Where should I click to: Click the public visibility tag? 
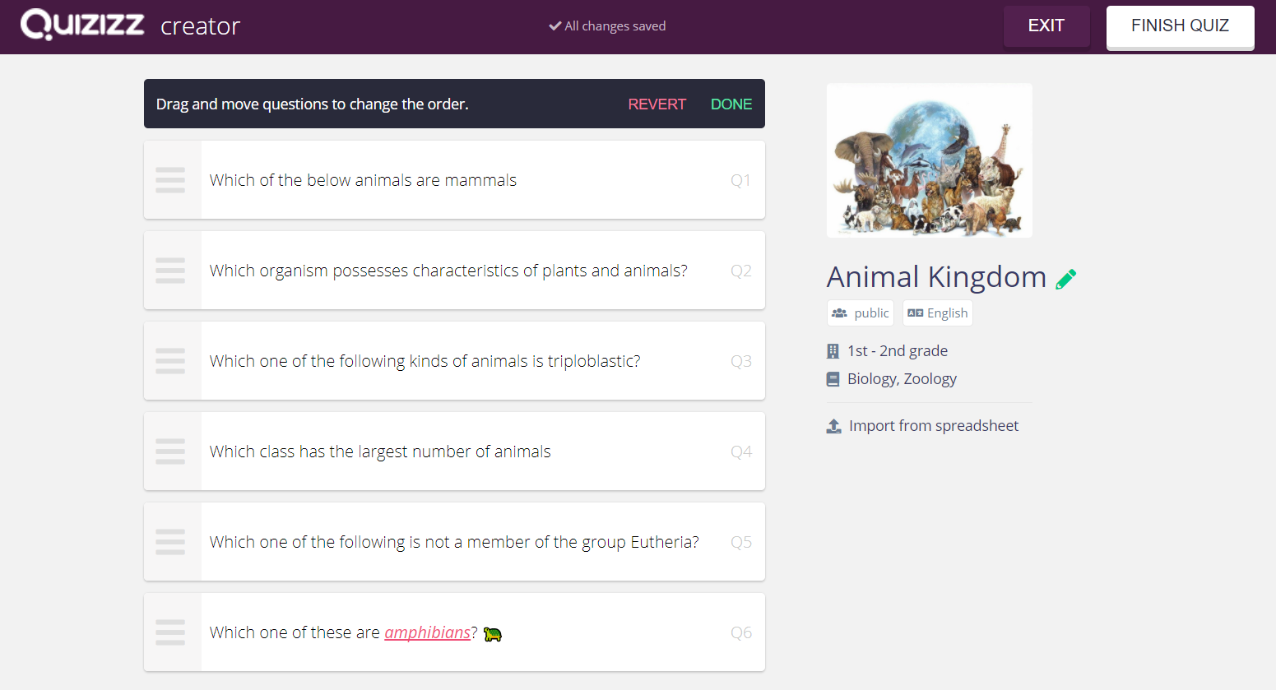pyautogui.click(x=861, y=313)
